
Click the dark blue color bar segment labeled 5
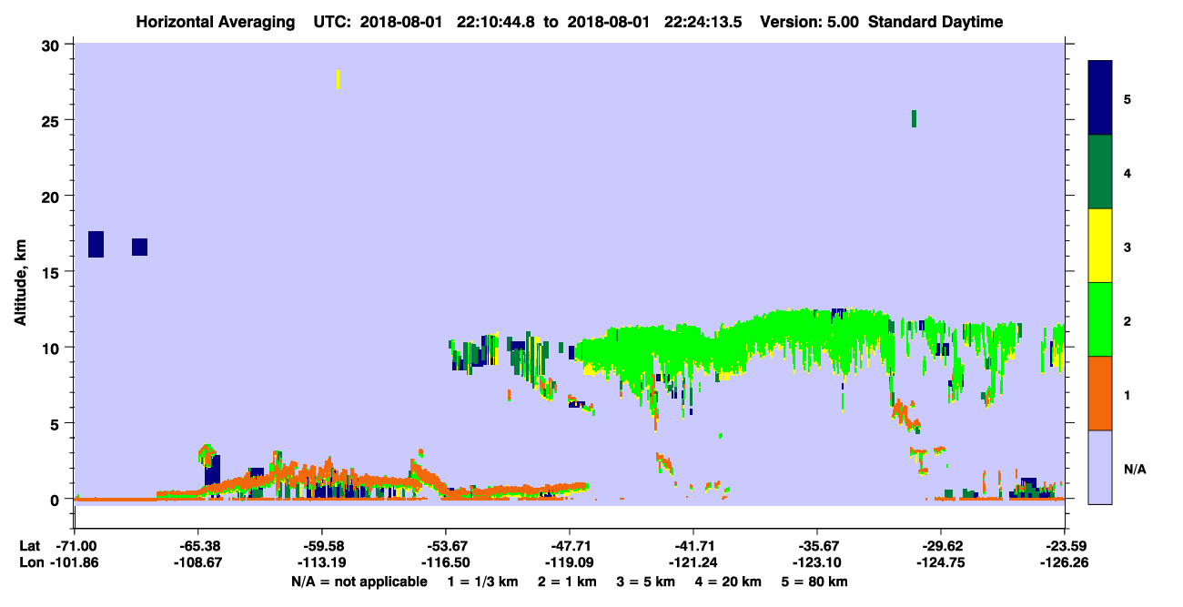click(x=1100, y=98)
